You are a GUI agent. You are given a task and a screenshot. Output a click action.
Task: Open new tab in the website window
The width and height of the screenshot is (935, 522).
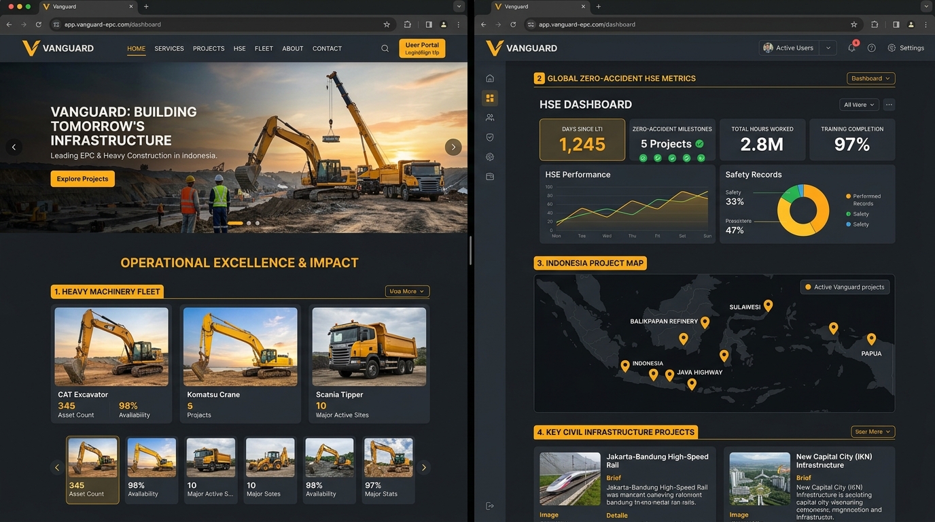[x=146, y=6]
